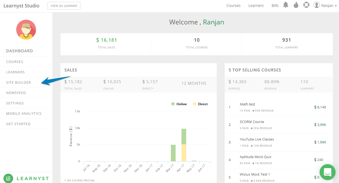
Task: Click the VIEW AS LEARNER button
Action: [x=64, y=6]
